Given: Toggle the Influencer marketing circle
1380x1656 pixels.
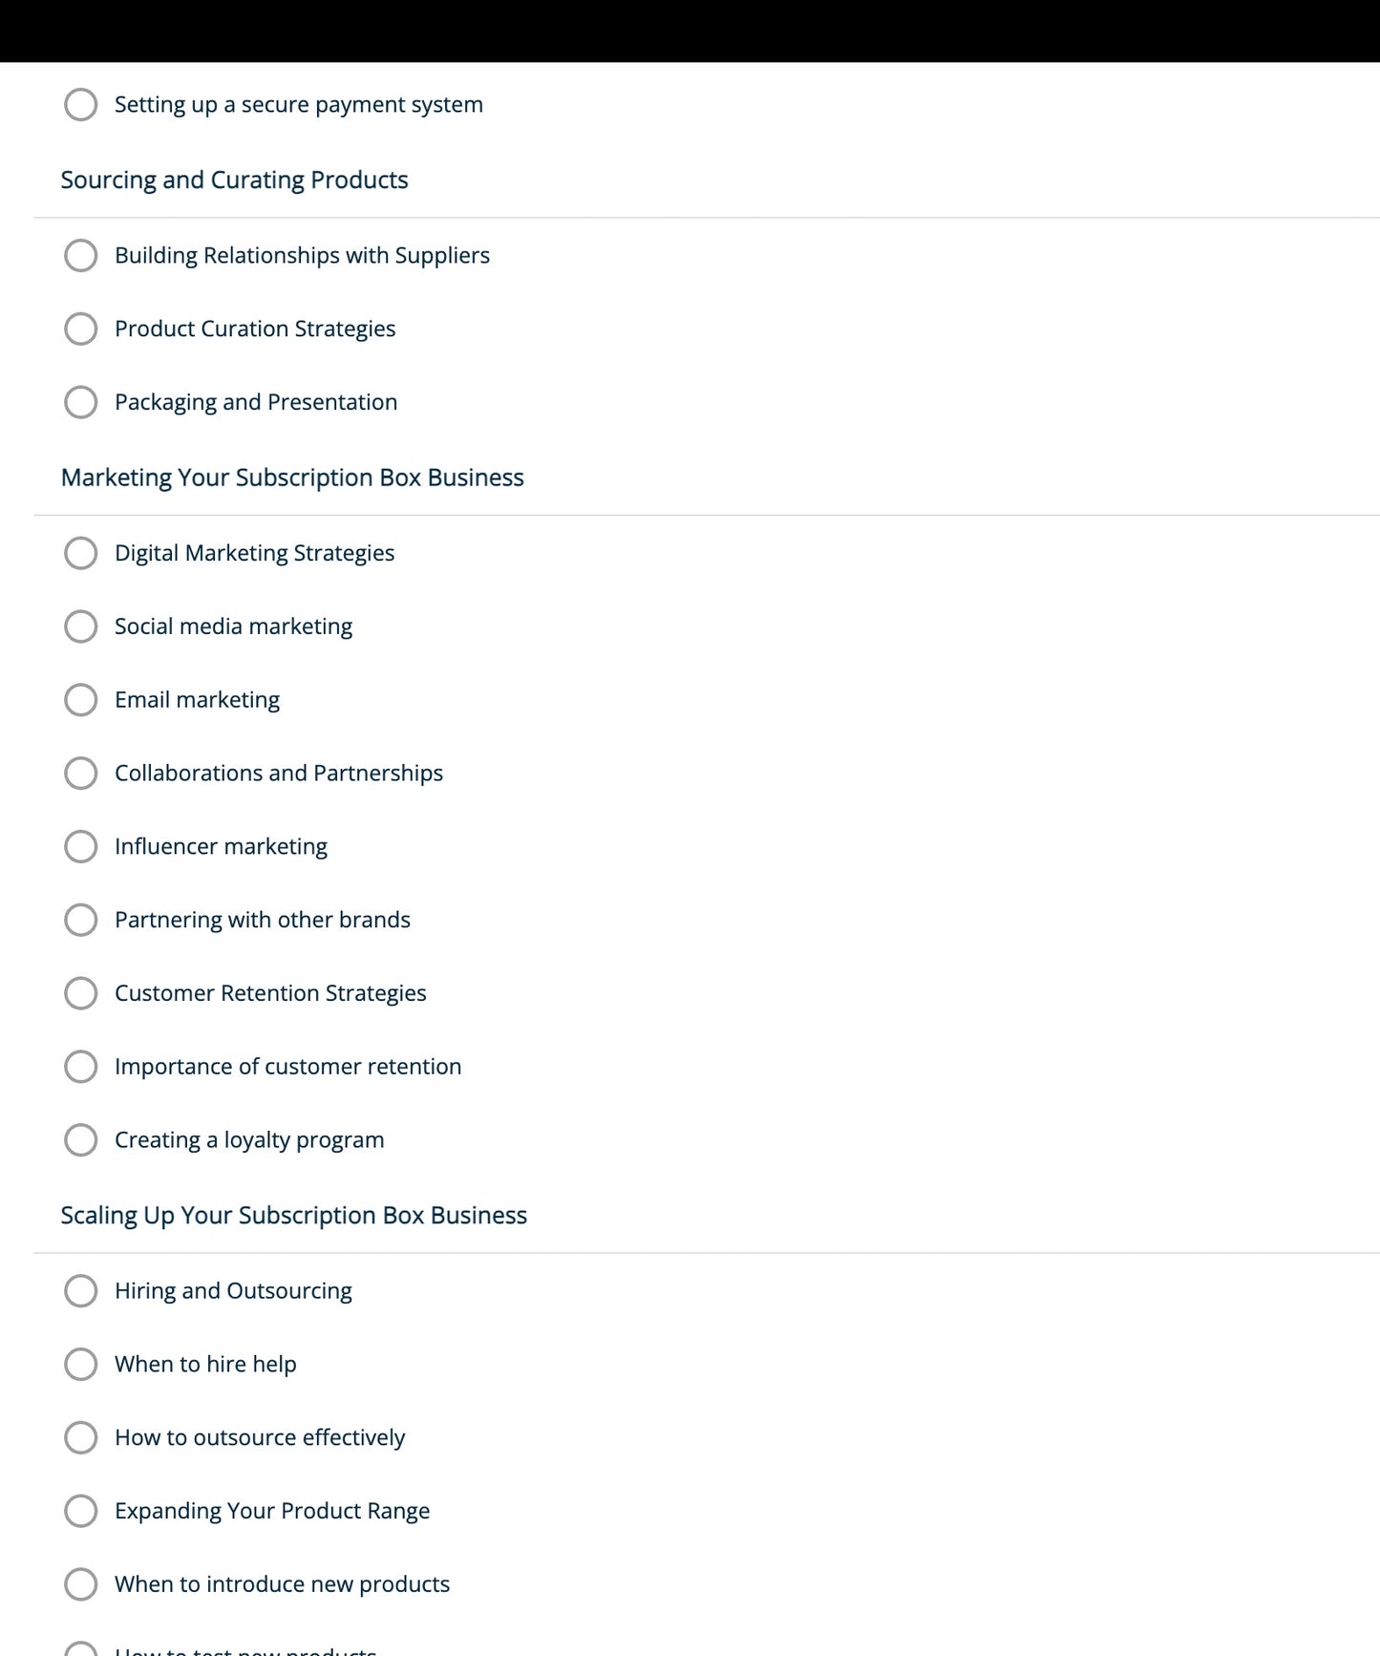Looking at the screenshot, I should tap(80, 847).
